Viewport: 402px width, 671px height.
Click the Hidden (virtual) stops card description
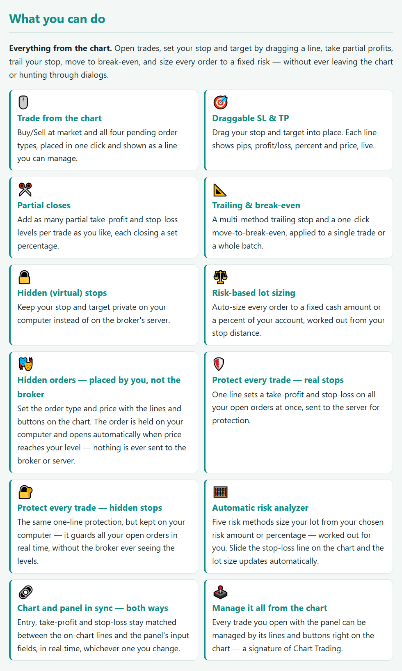tap(94, 314)
